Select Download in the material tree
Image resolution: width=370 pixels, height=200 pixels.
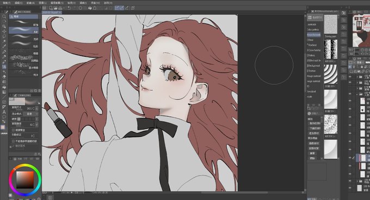point(311,91)
